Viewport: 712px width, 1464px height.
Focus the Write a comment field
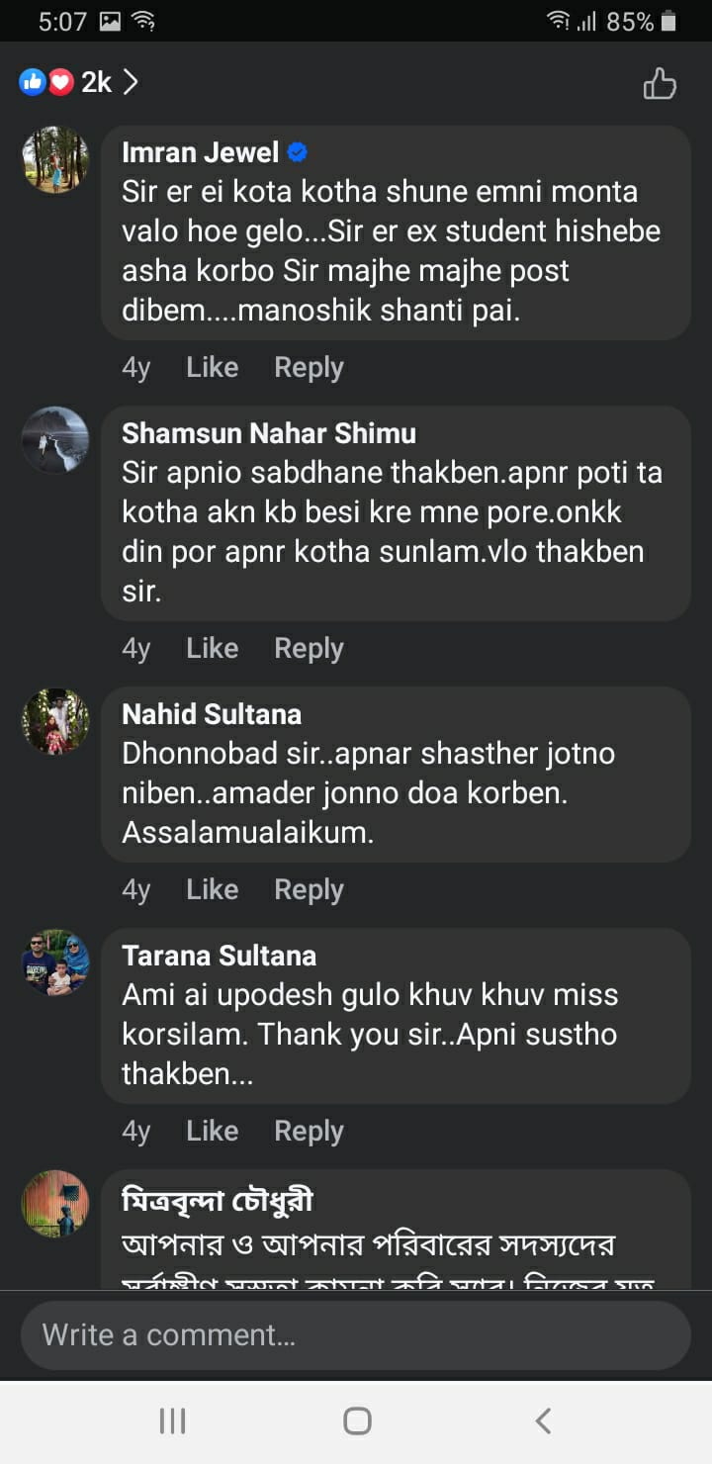click(x=356, y=1335)
